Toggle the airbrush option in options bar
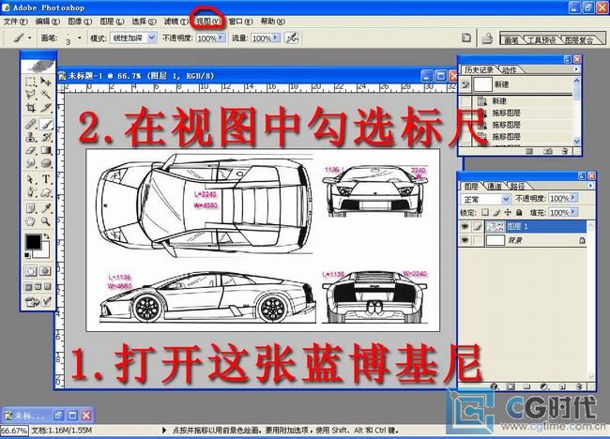Image resolution: width=610 pixels, height=439 pixels. tap(292, 38)
